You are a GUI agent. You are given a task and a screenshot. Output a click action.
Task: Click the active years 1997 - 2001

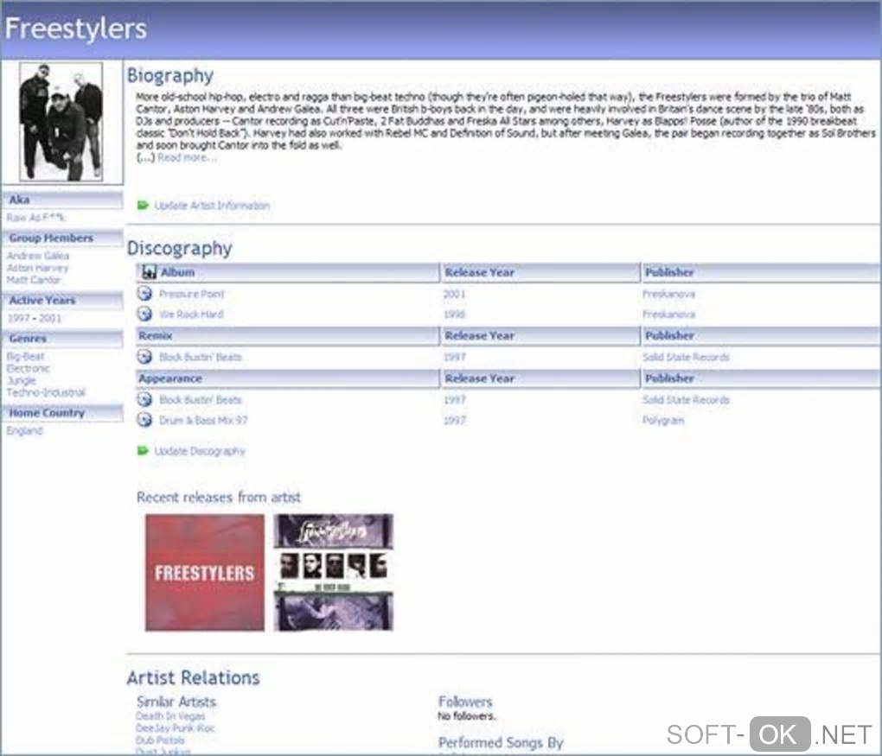35,318
